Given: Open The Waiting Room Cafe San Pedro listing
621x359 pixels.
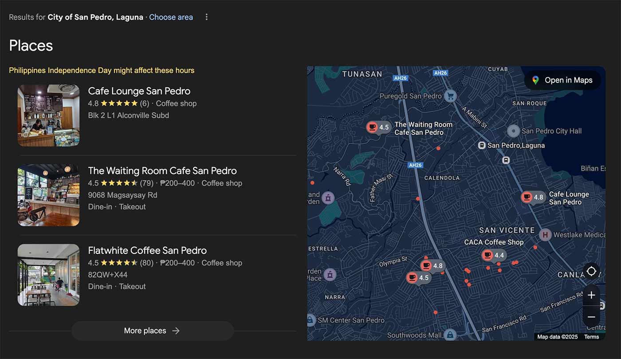Looking at the screenshot, I should pos(162,171).
